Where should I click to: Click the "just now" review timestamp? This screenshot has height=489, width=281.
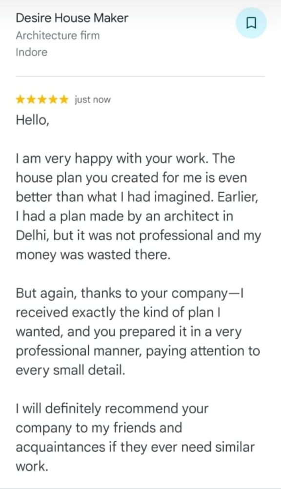point(92,100)
